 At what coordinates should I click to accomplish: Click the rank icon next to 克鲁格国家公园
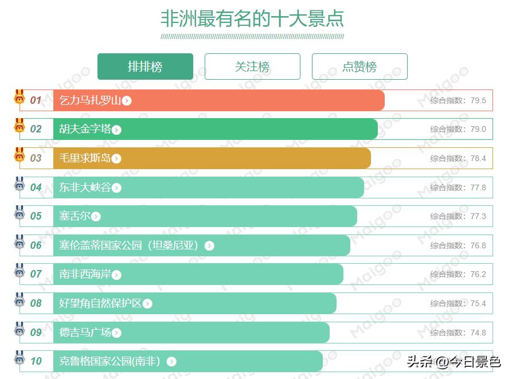click(x=20, y=360)
